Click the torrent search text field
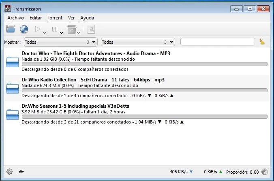The image size is (274, 181). pyautogui.click(x=218, y=42)
